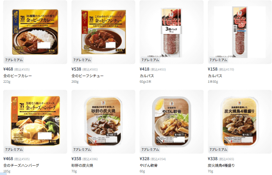Viewport: 272px width, 175px height.
Task: Open the 砂肝の炭火焼 title link
Action: pyautogui.click(x=82, y=166)
